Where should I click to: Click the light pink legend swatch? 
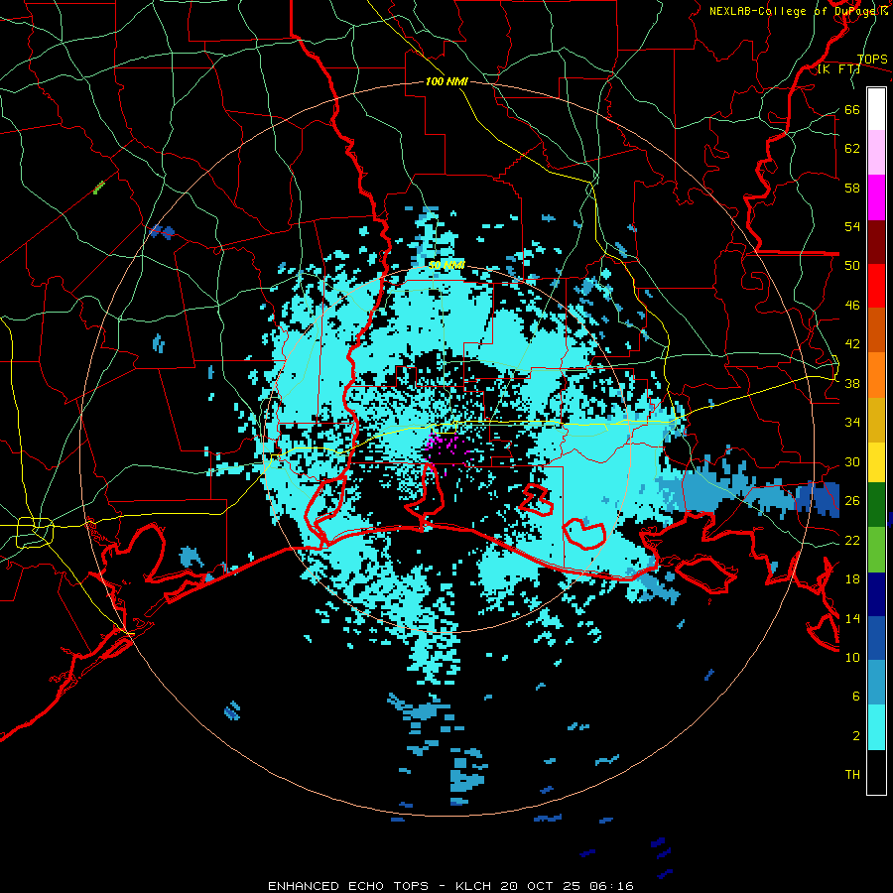tap(876, 153)
